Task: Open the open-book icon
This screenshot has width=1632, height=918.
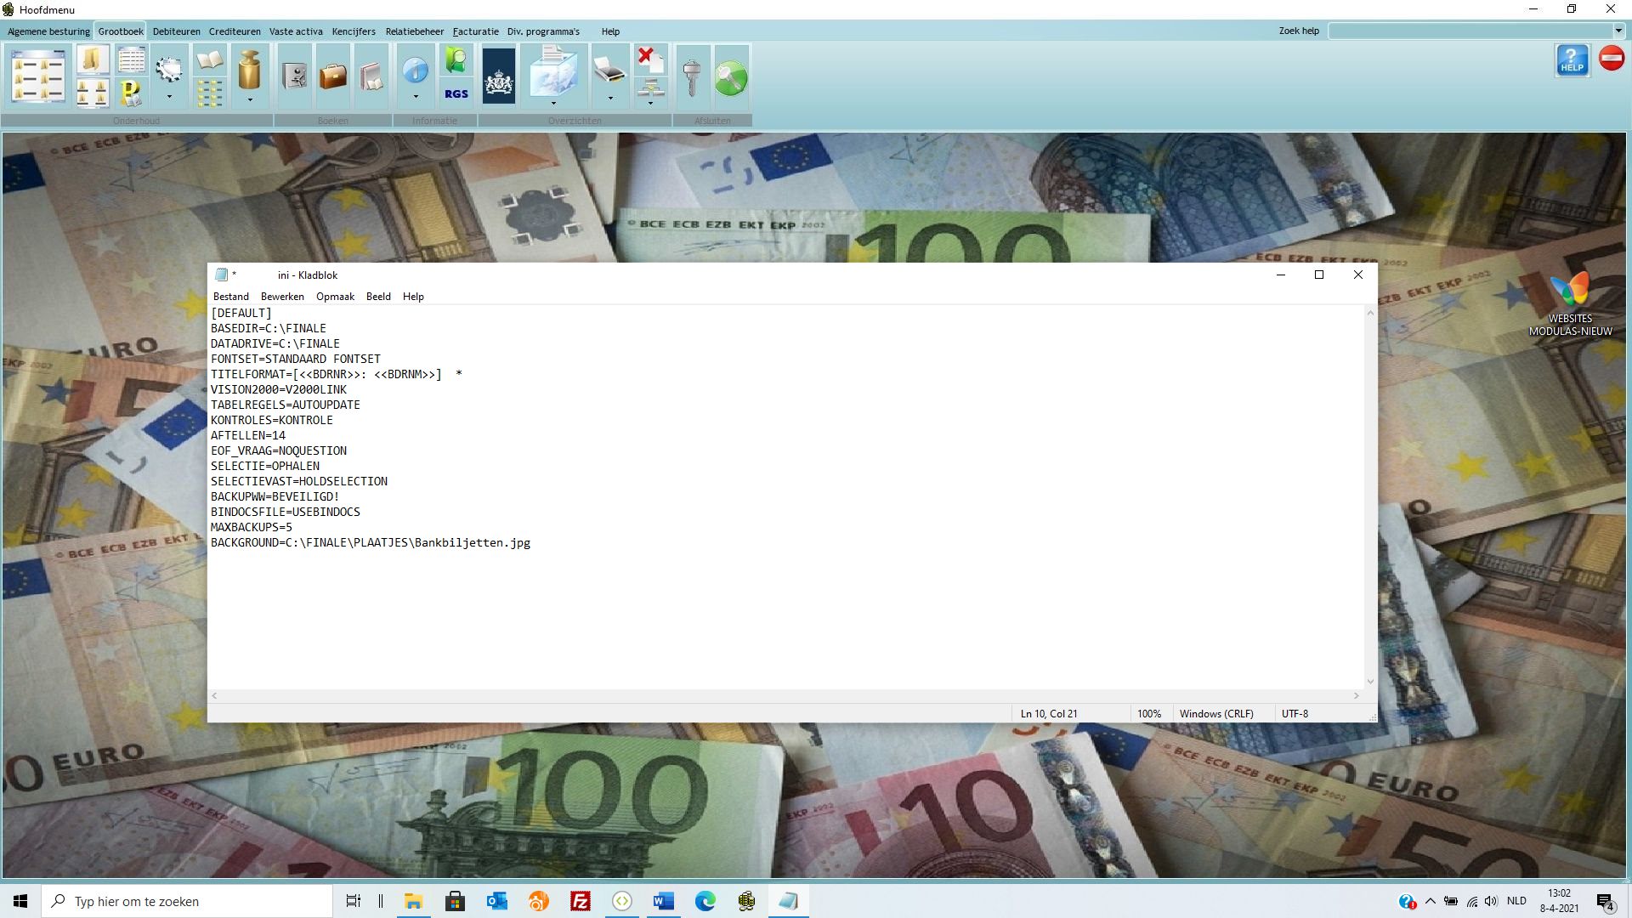Action: pos(209,60)
